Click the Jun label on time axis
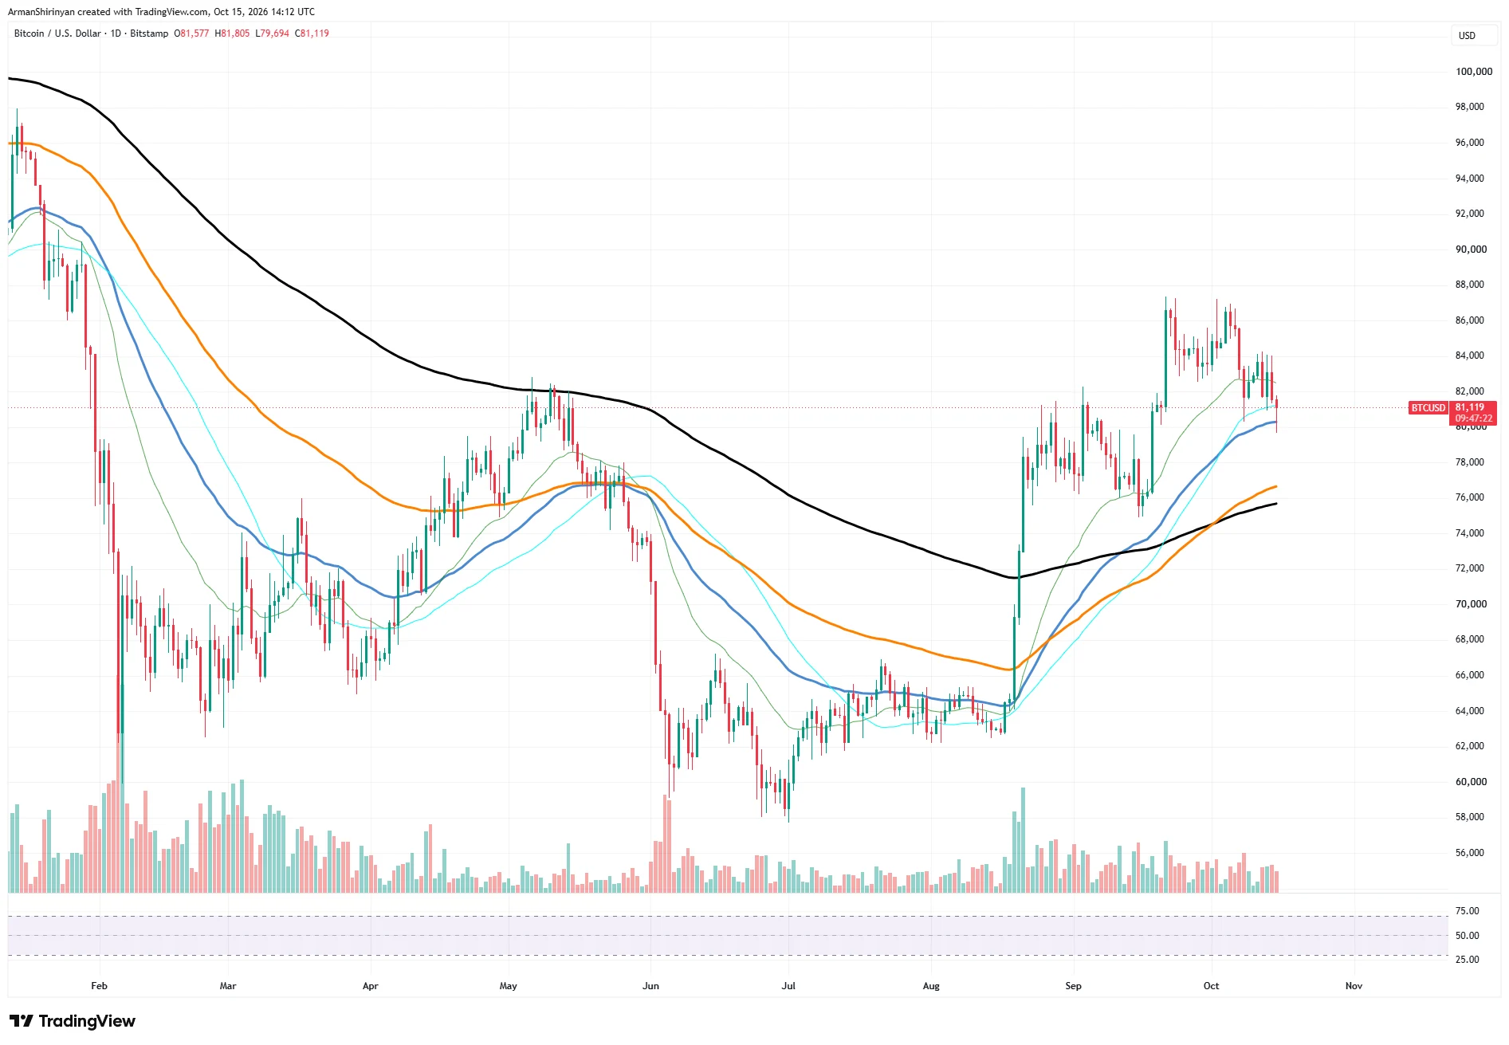This screenshot has width=1509, height=1045. (x=651, y=986)
